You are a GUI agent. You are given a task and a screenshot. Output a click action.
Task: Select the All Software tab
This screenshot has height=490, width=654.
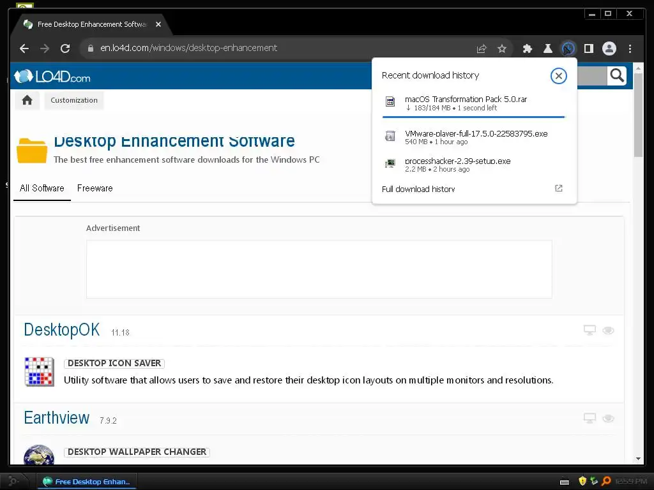tap(42, 188)
